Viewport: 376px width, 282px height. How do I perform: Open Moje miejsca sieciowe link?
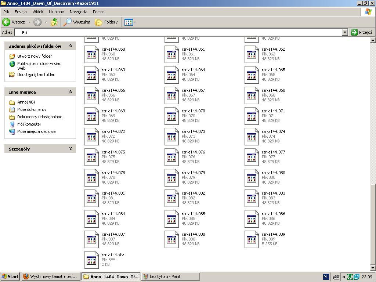pos(36,132)
